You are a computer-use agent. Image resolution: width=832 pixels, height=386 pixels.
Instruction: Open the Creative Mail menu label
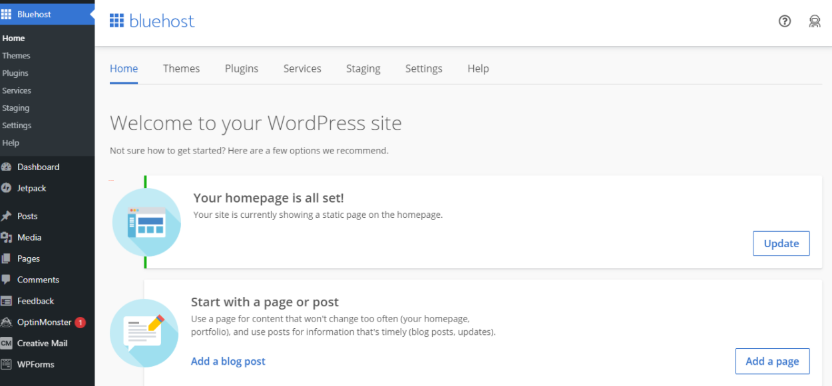(x=43, y=343)
